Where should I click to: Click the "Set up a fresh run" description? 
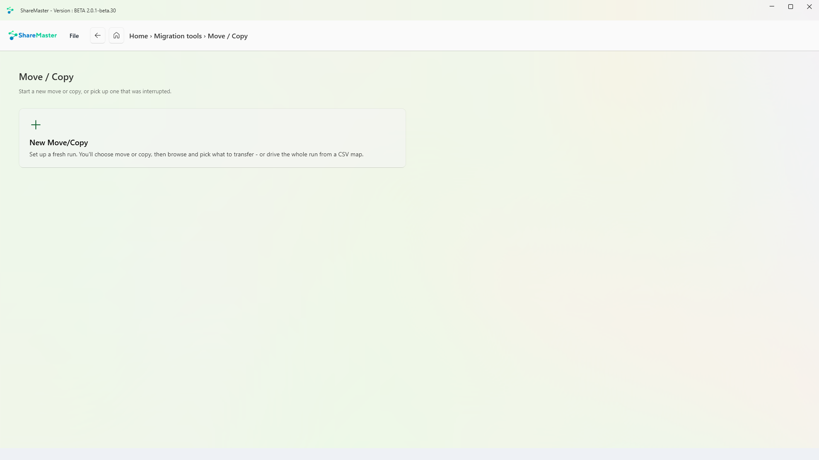[196, 155]
